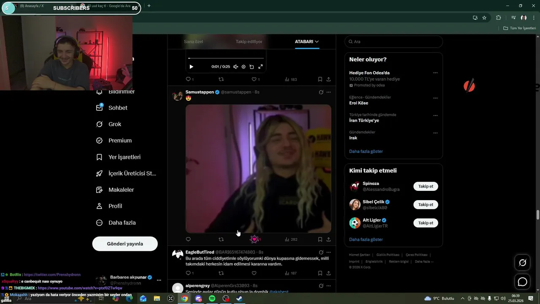Open Grok explain on Samustappen's post
This screenshot has width=540, height=304.
point(321,92)
